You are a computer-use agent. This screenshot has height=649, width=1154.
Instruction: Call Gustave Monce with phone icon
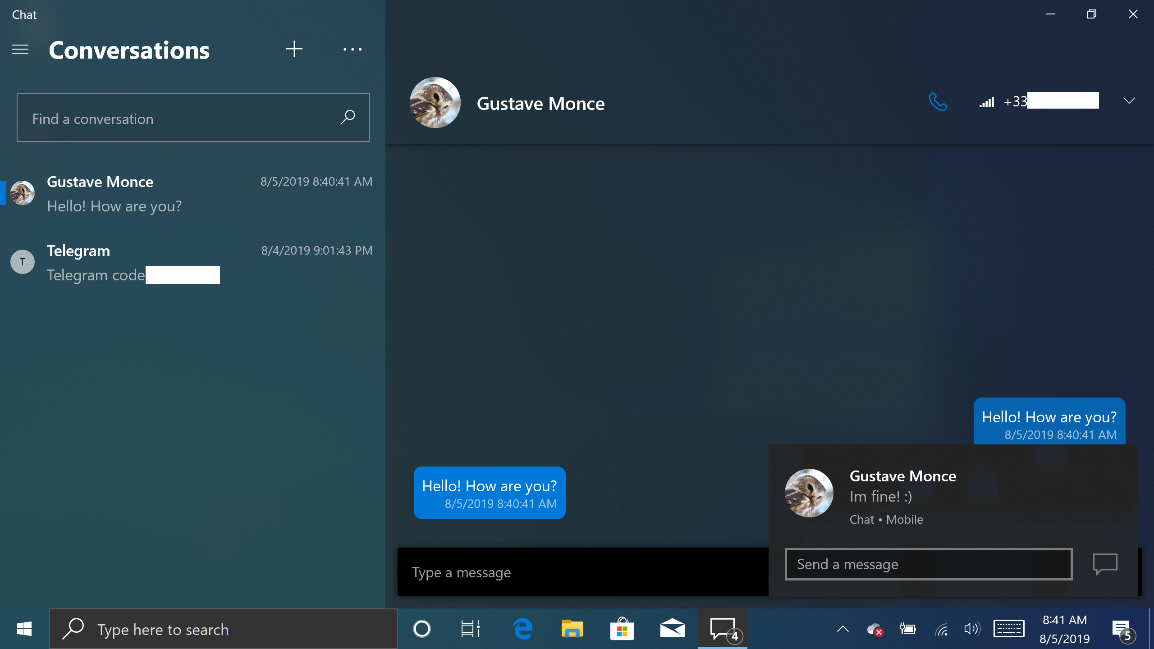point(938,102)
